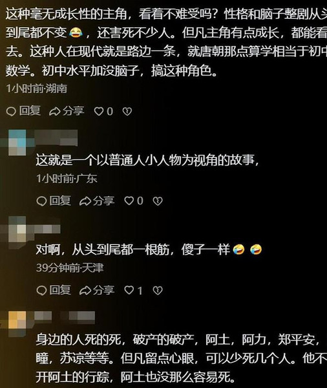Open username of the last commenter

(x=65, y=316)
